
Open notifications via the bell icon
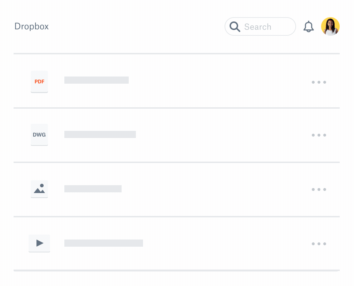308,26
